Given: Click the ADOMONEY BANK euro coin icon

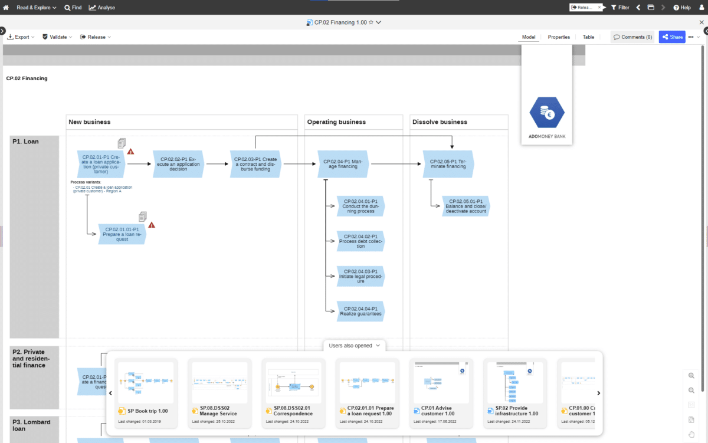Looking at the screenshot, I should click(546, 111).
